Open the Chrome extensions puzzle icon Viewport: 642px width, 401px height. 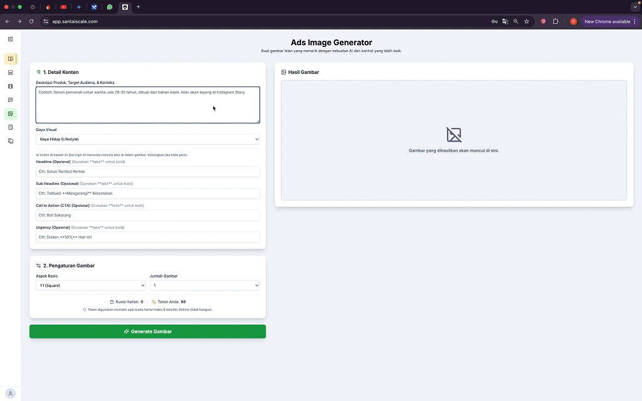[555, 21]
